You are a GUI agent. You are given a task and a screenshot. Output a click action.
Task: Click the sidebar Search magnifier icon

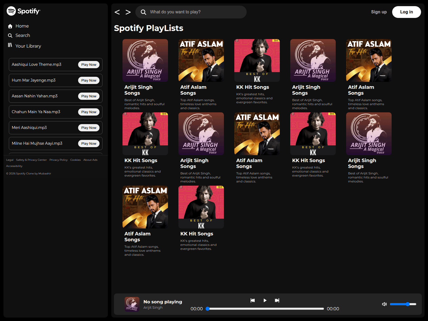[x=10, y=36]
